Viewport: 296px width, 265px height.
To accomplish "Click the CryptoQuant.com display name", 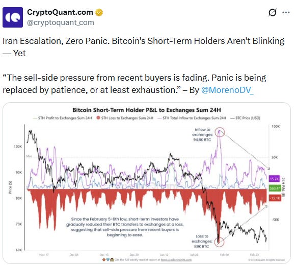I will click(x=60, y=12).
